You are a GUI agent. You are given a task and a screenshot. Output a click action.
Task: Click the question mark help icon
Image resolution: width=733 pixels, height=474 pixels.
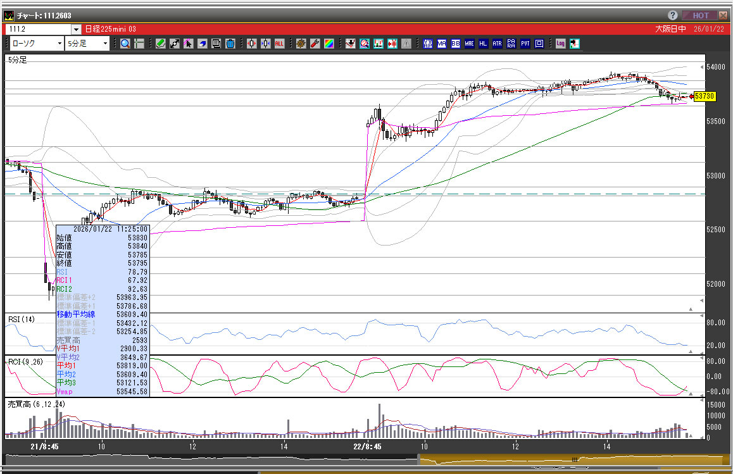coord(672,15)
